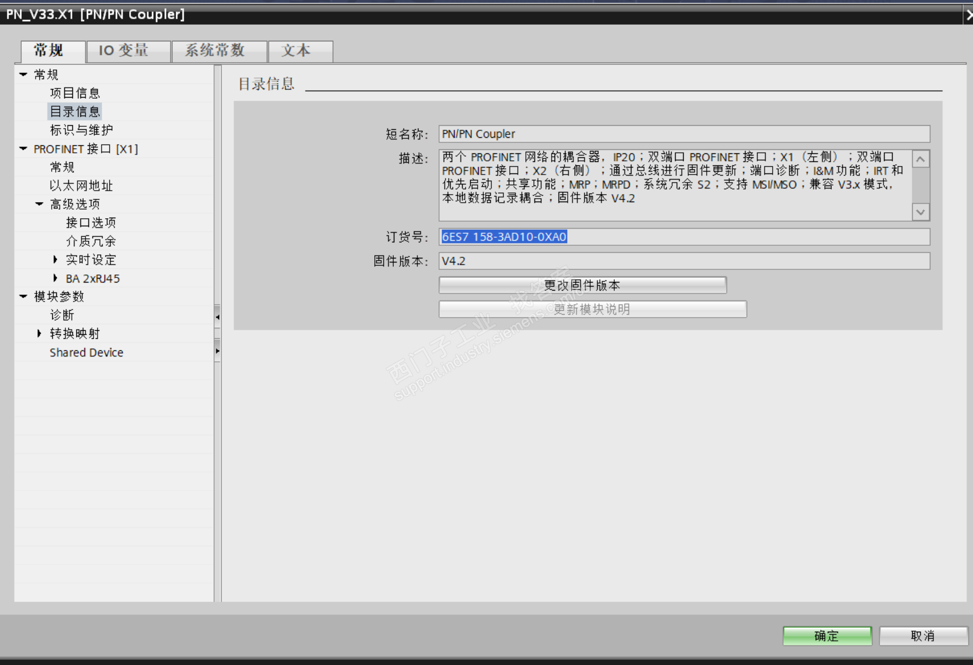Open the 文本 tab
The height and width of the screenshot is (665, 973).
point(300,51)
